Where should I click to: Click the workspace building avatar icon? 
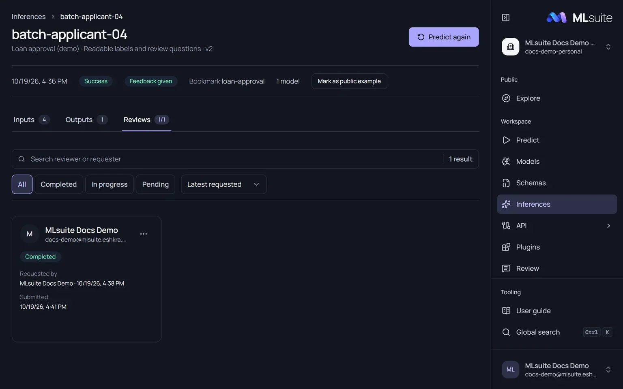[x=510, y=47]
